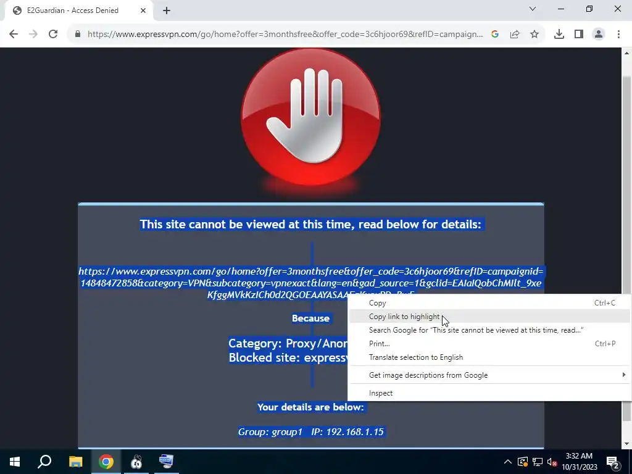Screen dimensions: 632x474
Task: Show hidden system tray icons
Action: pyautogui.click(x=508, y=462)
